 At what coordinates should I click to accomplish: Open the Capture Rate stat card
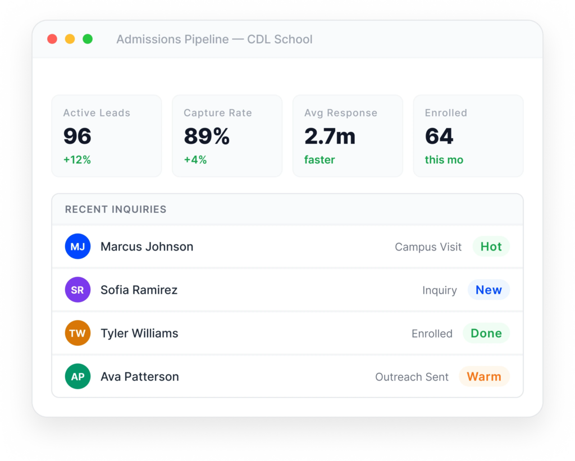227,136
